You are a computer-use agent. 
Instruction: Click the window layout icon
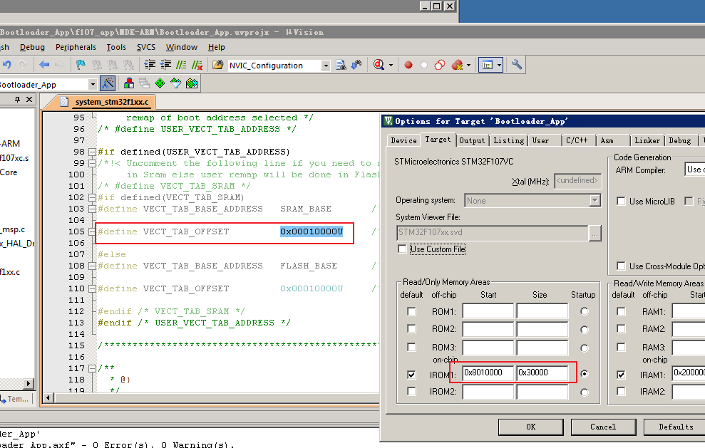(488, 65)
